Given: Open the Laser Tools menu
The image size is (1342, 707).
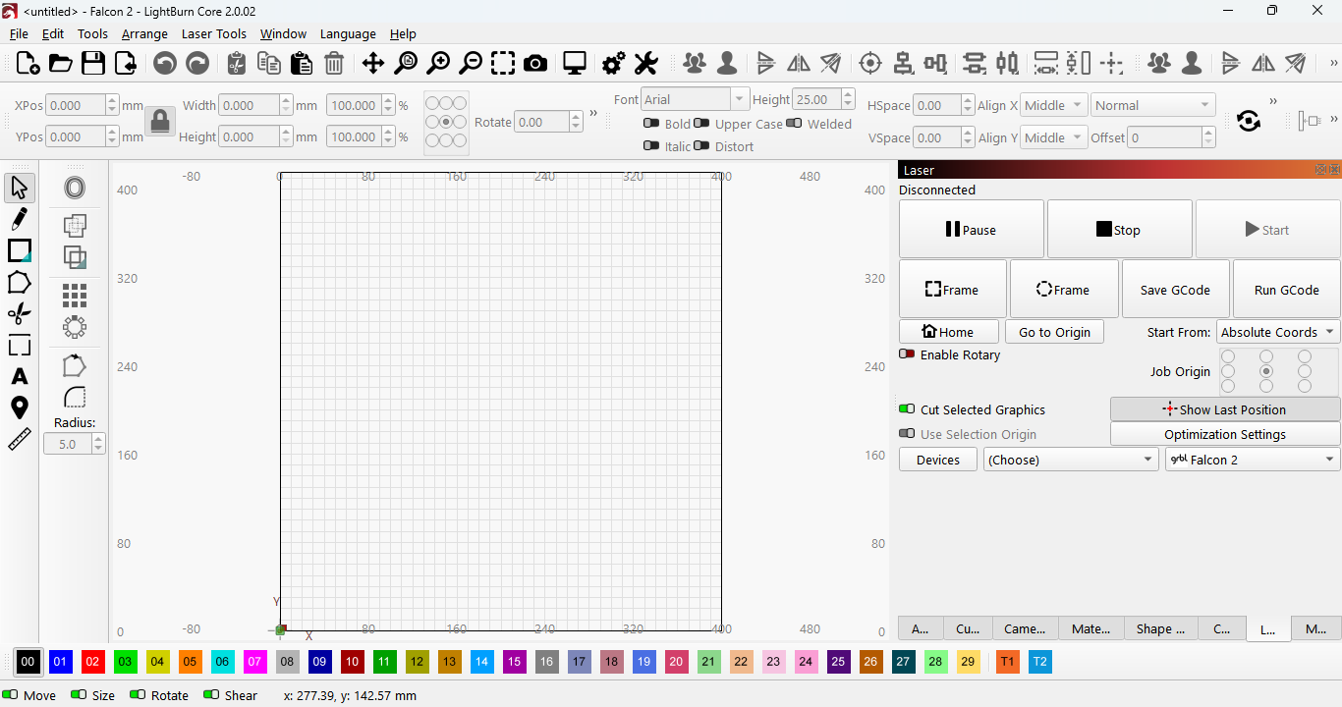Looking at the screenshot, I should (214, 33).
